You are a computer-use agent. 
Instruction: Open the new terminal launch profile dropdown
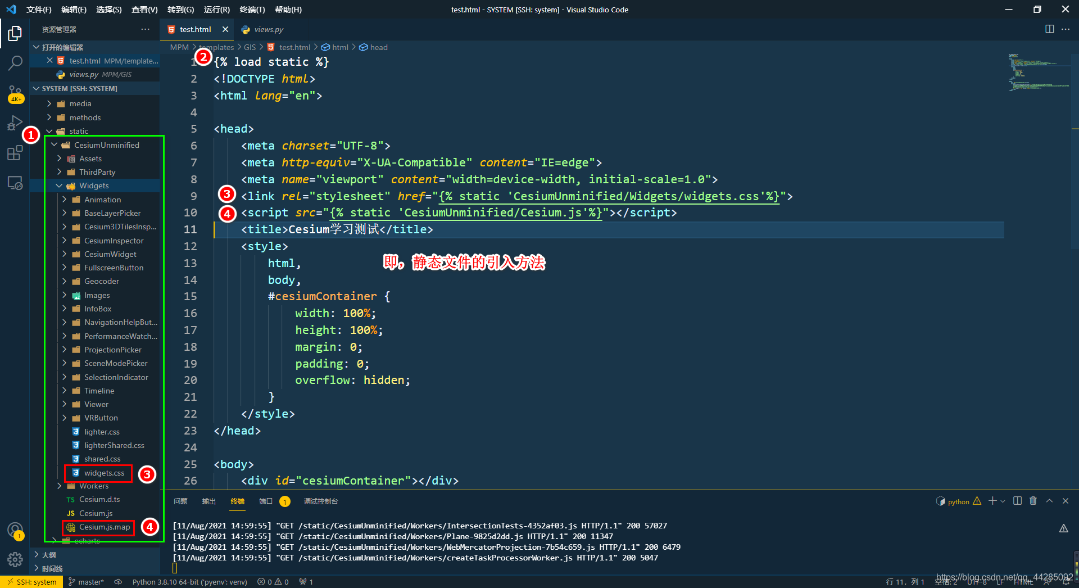coord(1003,501)
